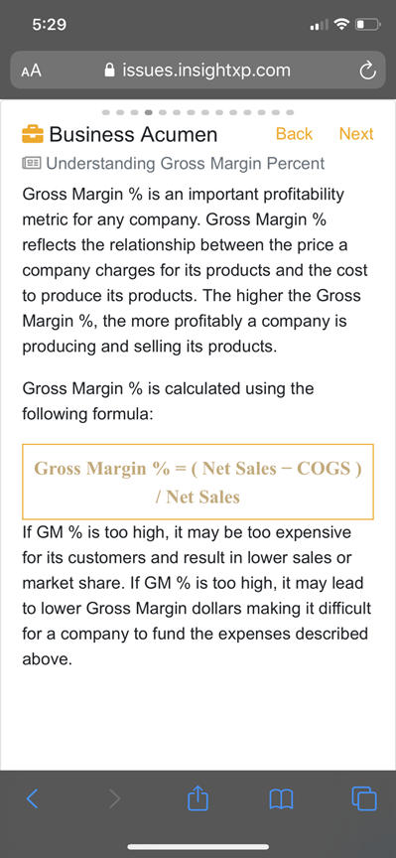
Task: Select the first page indicator dot
Action: [105, 112]
